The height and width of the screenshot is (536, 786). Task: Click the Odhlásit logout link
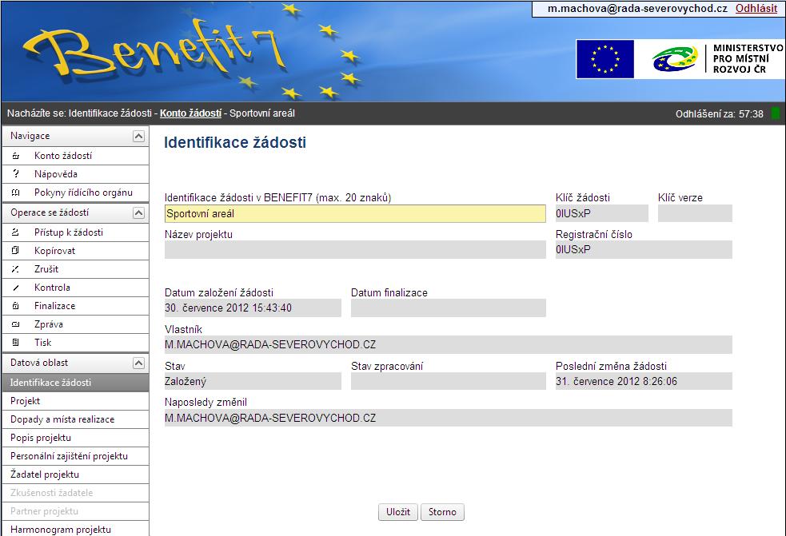(x=756, y=9)
